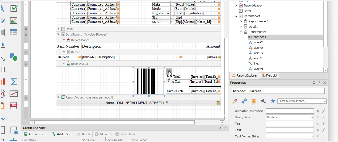
Task: Open Behavior properties gears category
Action: (x=244, y=101)
